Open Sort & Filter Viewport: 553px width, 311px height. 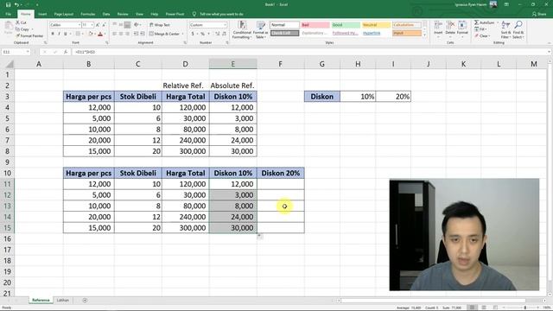point(505,29)
